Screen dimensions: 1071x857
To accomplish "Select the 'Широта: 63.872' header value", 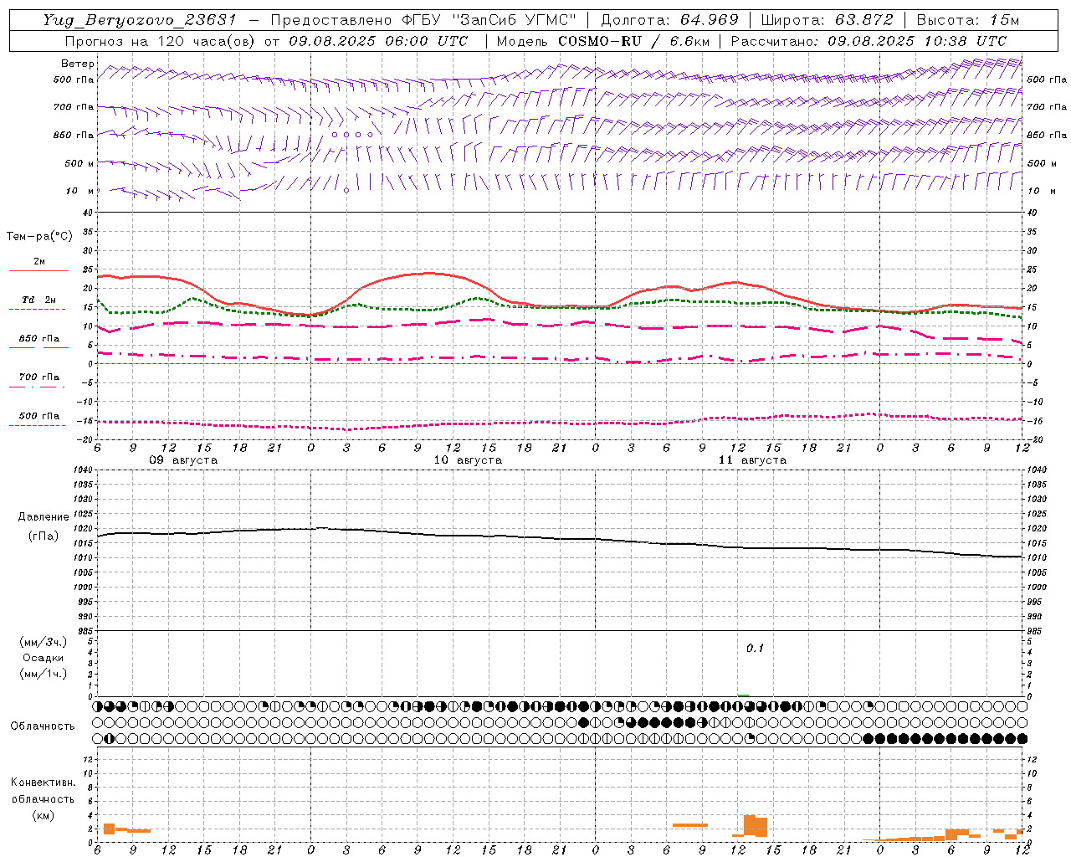I will point(828,20).
